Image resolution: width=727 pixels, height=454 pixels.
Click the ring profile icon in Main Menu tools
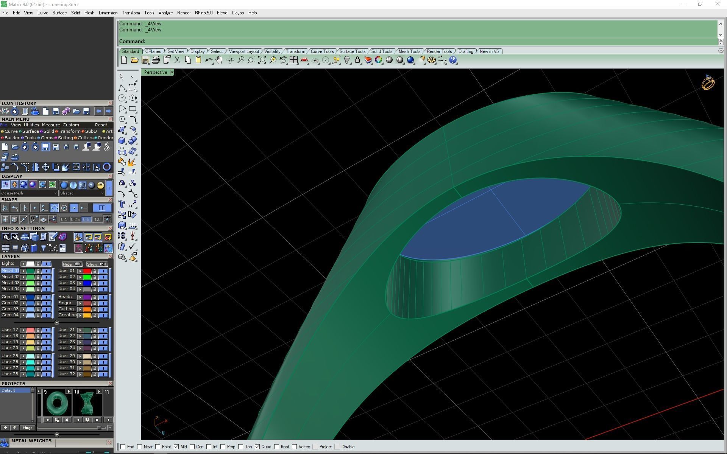107,167
